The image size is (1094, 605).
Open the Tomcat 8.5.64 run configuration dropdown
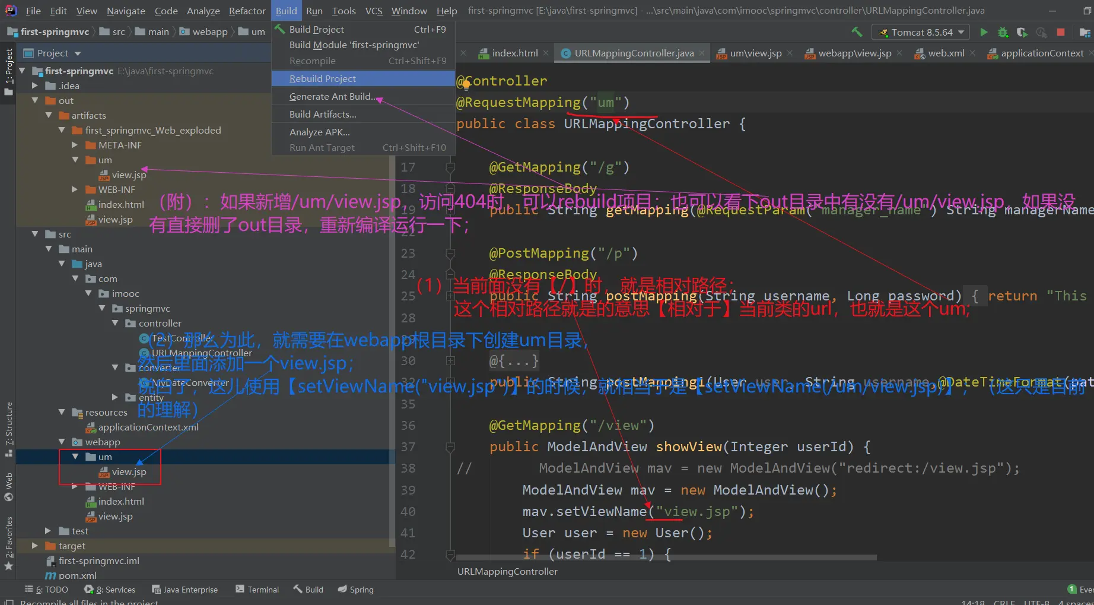tap(921, 33)
